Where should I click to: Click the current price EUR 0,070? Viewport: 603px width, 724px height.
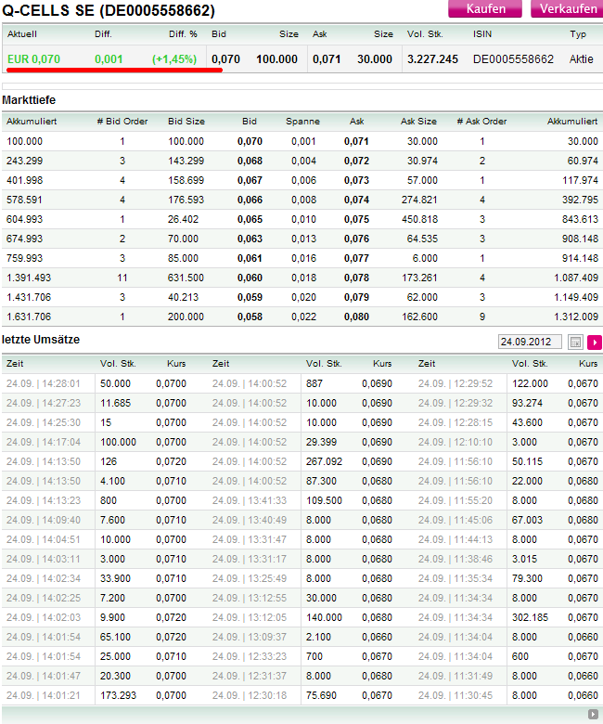pyautogui.click(x=33, y=58)
